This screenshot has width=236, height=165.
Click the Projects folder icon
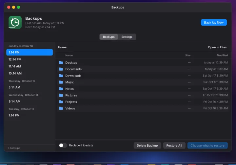point(61,102)
